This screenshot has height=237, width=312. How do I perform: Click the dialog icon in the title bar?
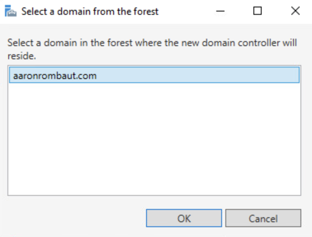click(x=11, y=11)
